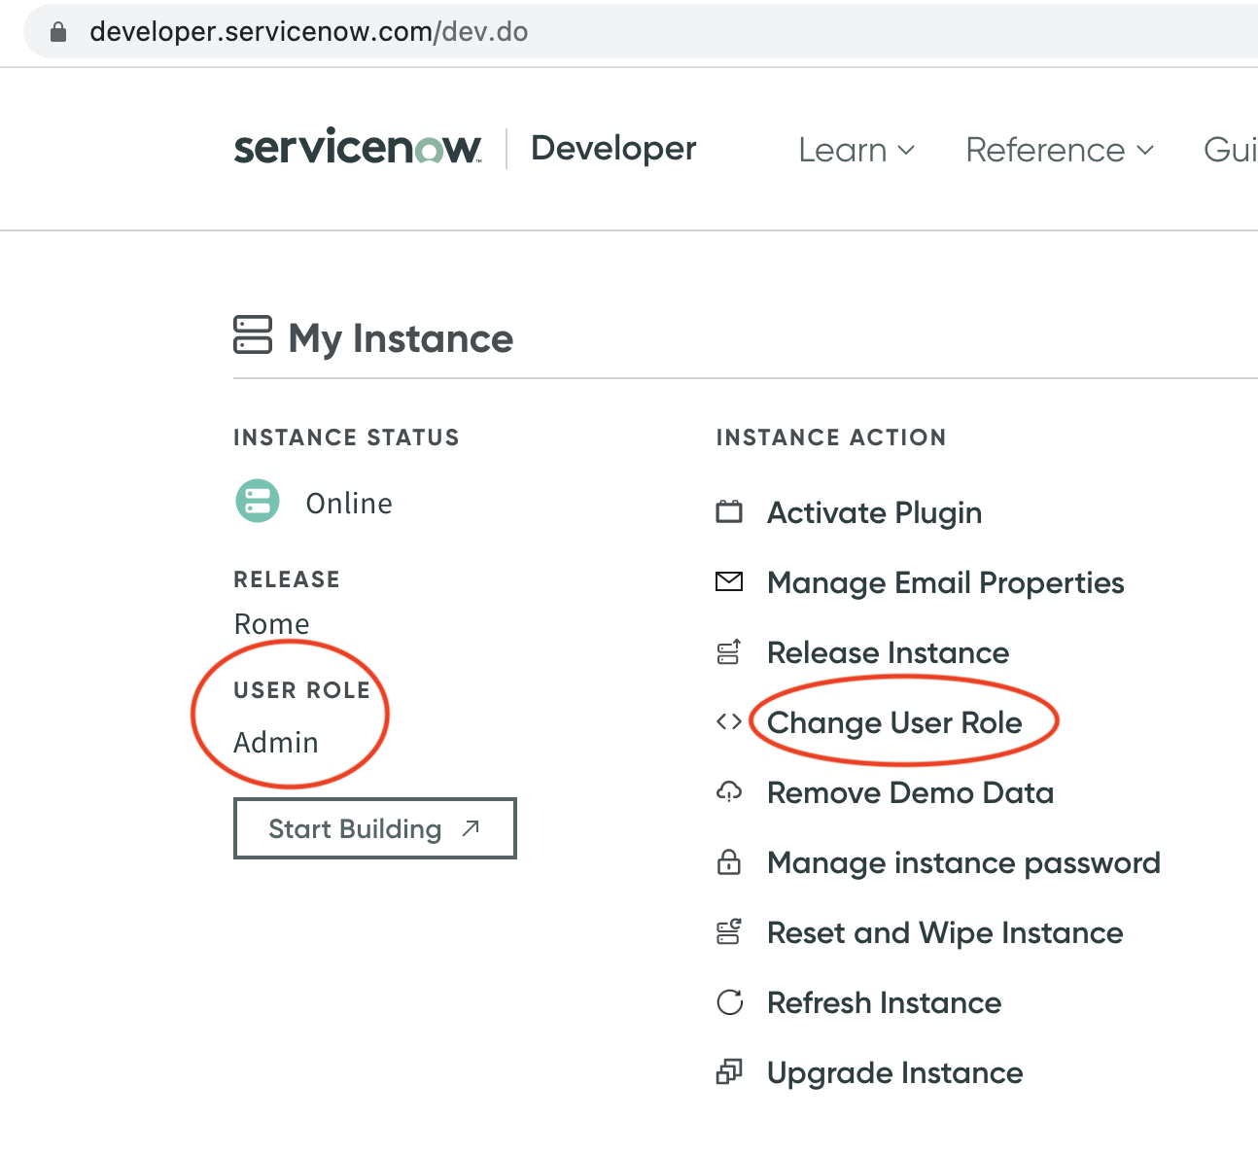Image resolution: width=1258 pixels, height=1155 pixels.
Task: Click the arrow icon on Start Building
Action: [472, 828]
